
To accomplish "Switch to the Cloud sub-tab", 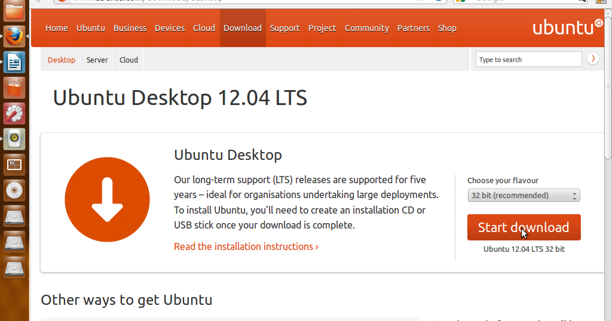I will tap(128, 60).
